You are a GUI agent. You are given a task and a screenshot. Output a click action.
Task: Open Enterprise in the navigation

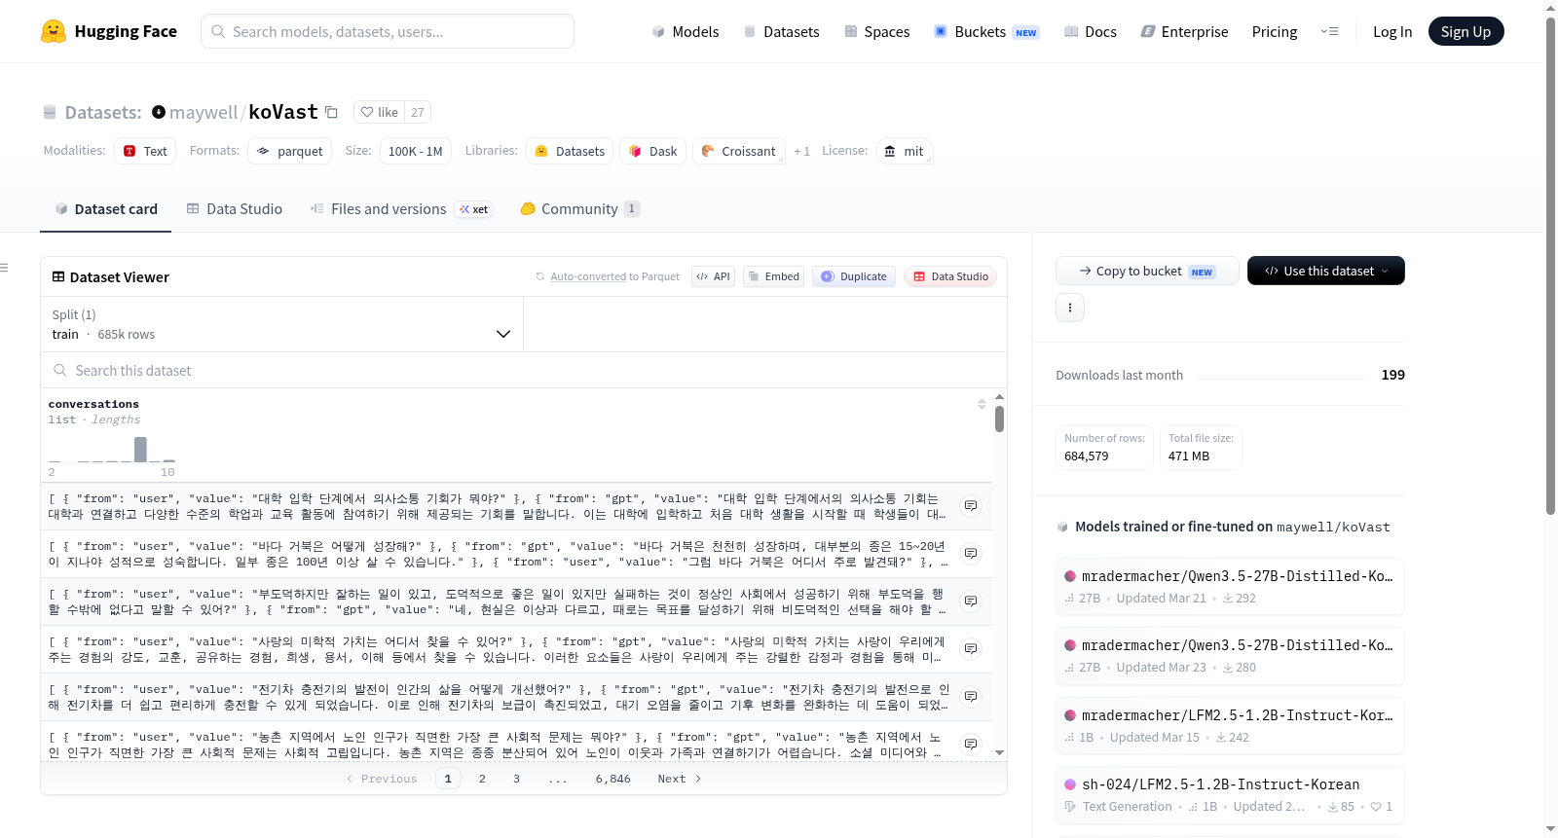point(1184,31)
